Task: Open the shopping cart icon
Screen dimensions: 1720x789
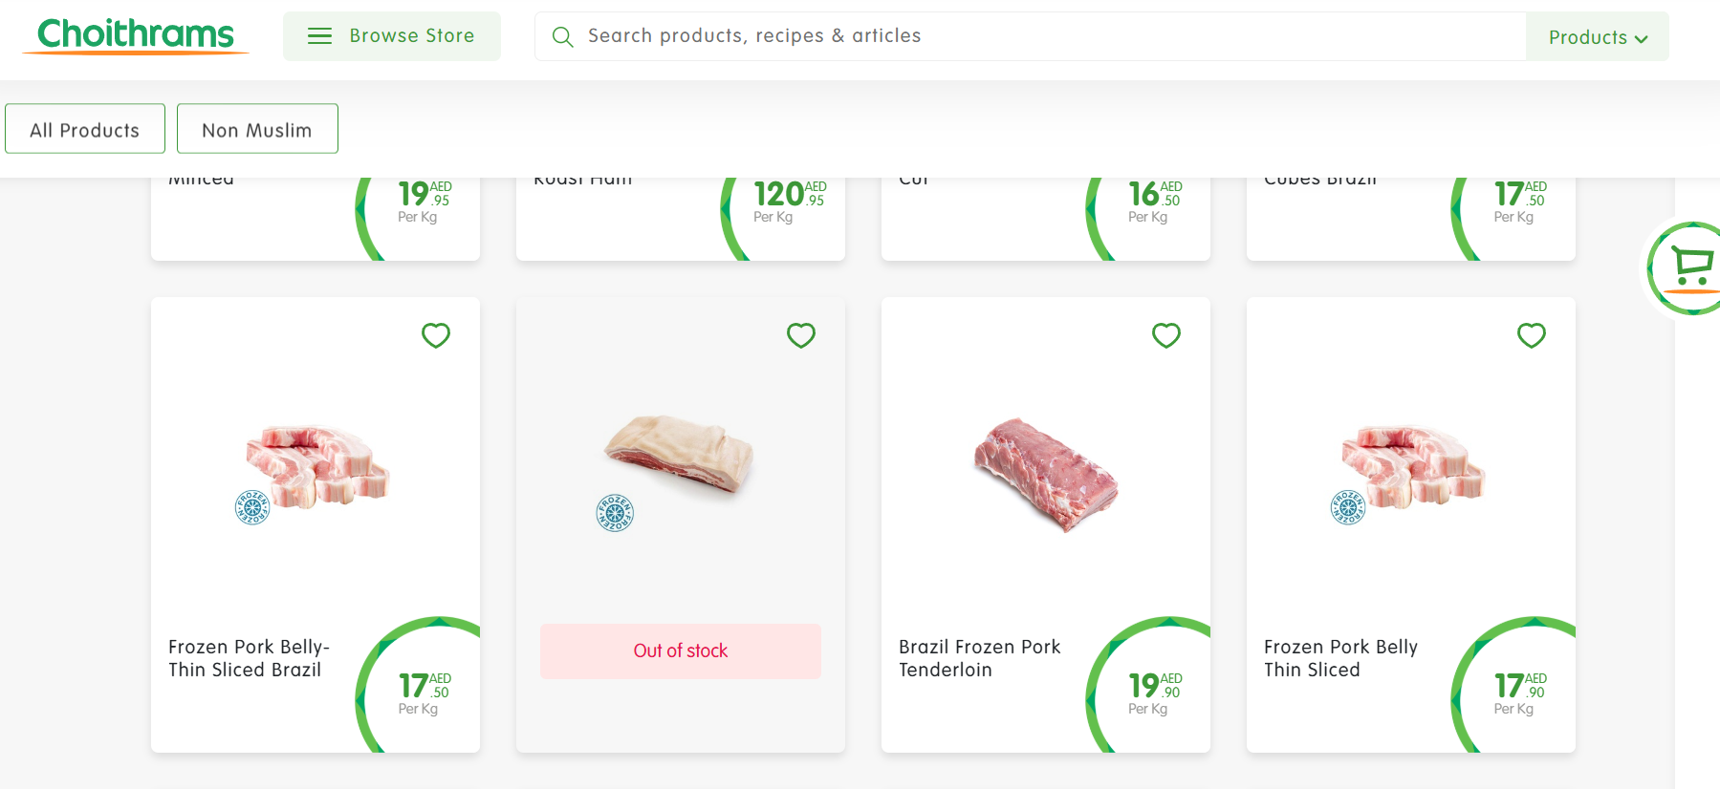Action: click(x=1691, y=267)
